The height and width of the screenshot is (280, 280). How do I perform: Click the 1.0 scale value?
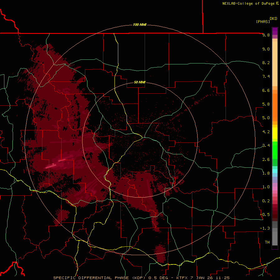[x=266, y=187]
